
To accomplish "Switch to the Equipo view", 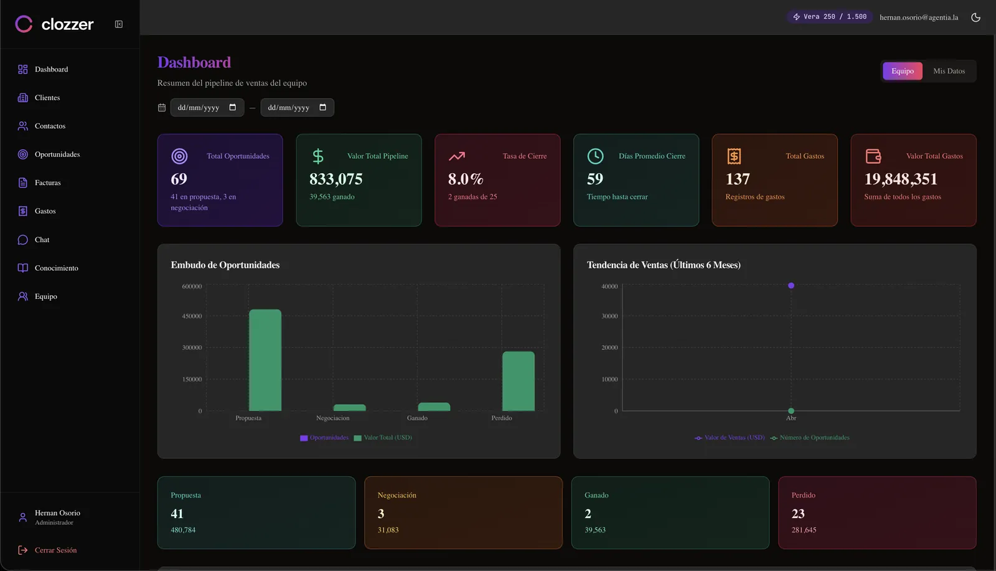I will pos(903,71).
